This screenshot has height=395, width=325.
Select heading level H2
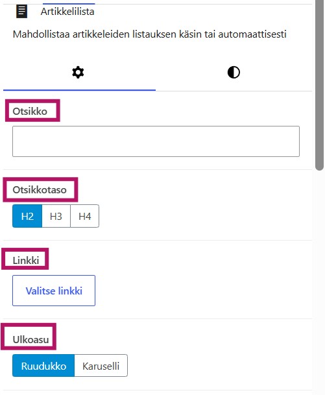27,216
